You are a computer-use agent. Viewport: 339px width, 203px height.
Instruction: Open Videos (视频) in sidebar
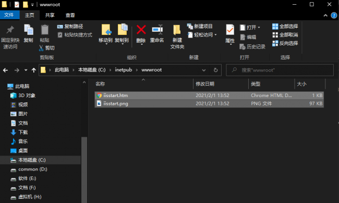click(x=19, y=105)
